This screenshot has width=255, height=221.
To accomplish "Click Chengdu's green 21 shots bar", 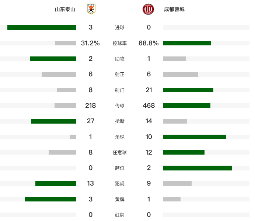I will point(188,90).
